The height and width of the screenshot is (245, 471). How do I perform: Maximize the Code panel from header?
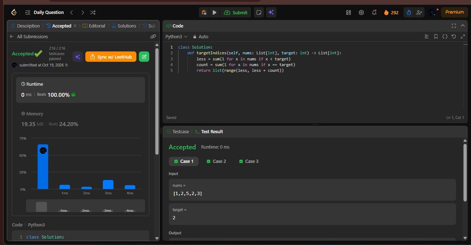coord(453,26)
